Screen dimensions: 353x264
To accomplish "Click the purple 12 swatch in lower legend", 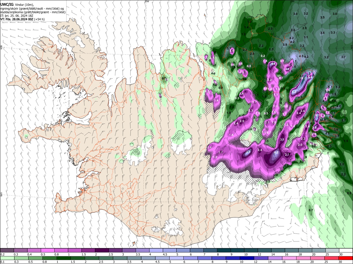I will [261, 258].
